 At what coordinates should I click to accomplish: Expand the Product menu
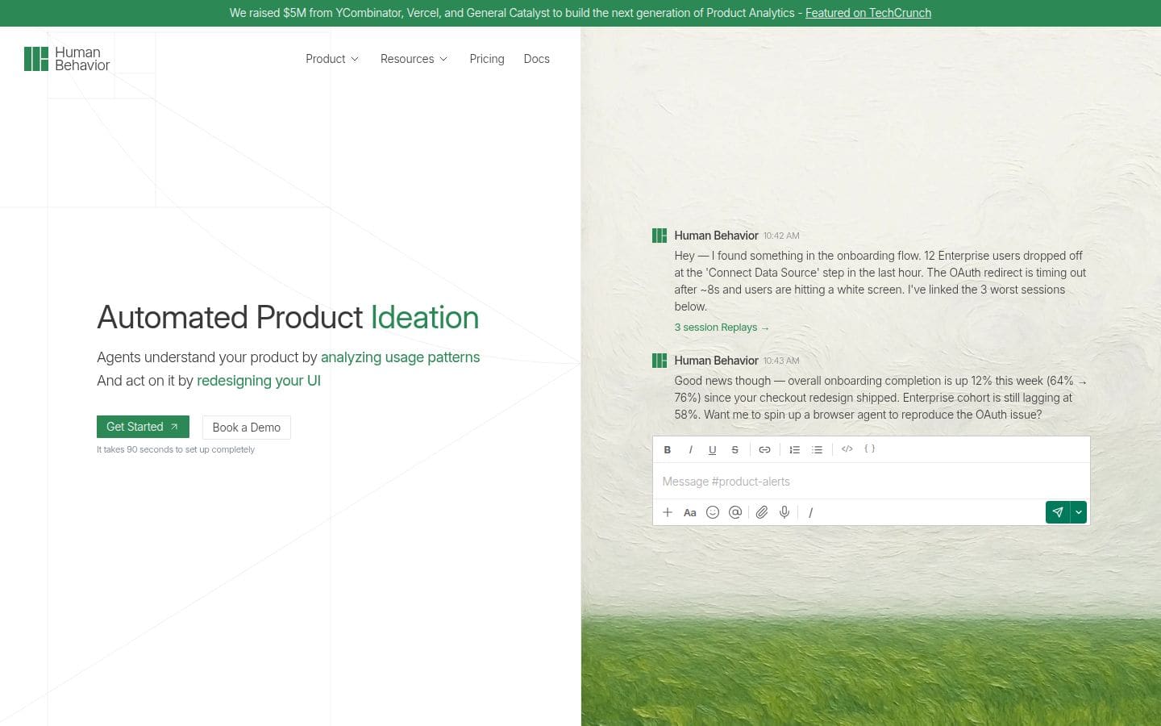coord(332,59)
